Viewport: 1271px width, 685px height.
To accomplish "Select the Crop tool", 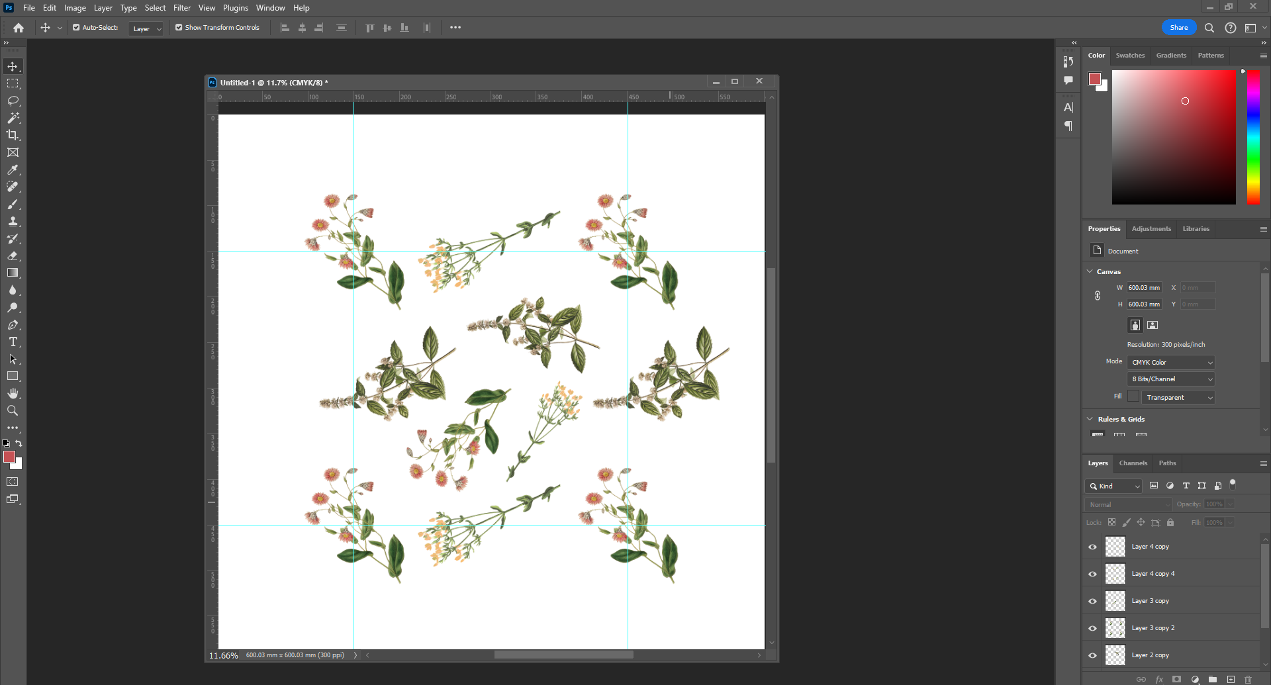I will (x=13, y=135).
